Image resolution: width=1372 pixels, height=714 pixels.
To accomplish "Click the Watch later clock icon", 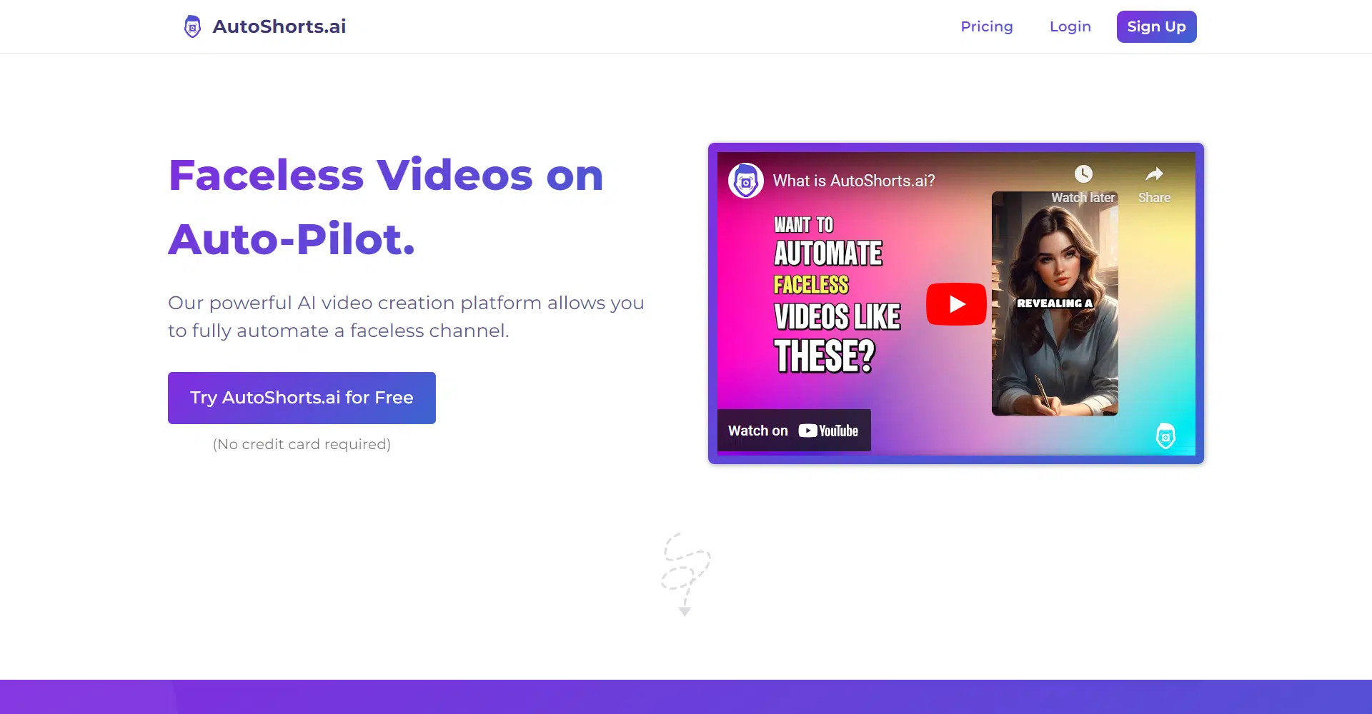I will [1083, 174].
